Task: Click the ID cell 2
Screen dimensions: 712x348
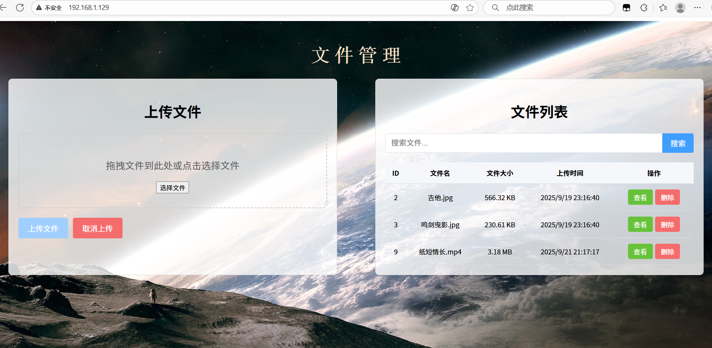Action: [x=396, y=198]
